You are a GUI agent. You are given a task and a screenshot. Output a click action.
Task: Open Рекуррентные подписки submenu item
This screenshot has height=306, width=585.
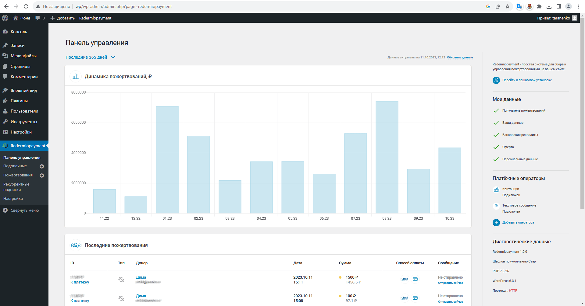click(x=16, y=187)
